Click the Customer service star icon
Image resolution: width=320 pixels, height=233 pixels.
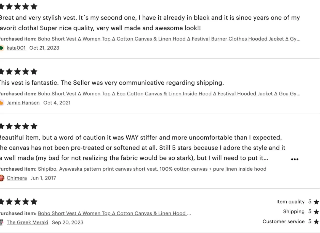[x=316, y=222]
